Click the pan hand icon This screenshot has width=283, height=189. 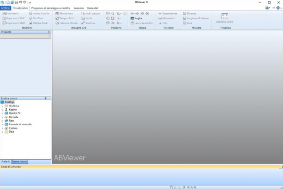click(125, 13)
